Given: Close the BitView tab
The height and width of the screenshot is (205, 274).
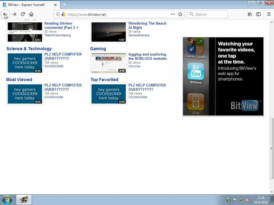Looking at the screenshot, I should (55, 5).
